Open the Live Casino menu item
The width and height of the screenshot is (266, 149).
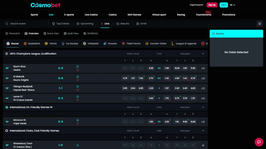tap(91, 15)
